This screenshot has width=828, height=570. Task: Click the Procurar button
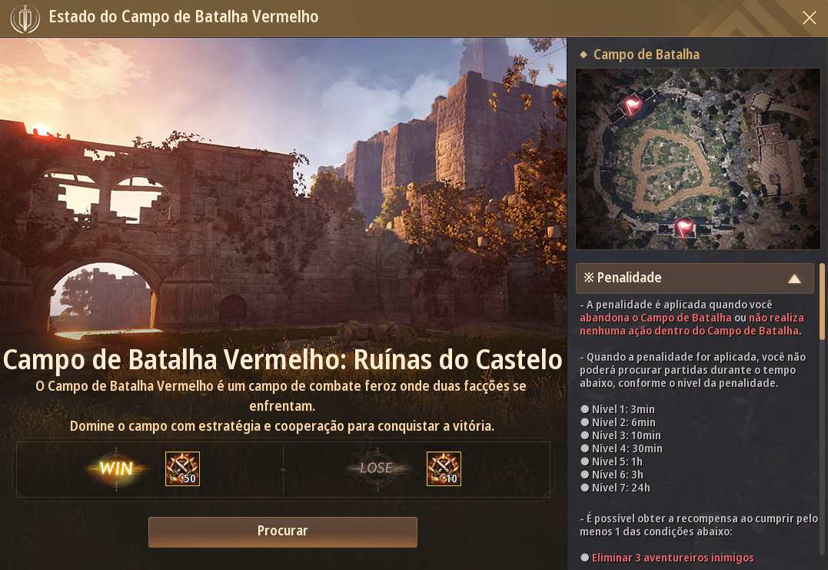282,532
